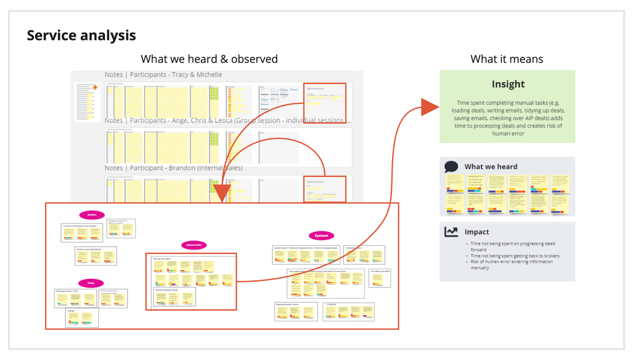The image size is (633, 360).
Task: Select the pink Brokers category pill
Action: click(92, 215)
